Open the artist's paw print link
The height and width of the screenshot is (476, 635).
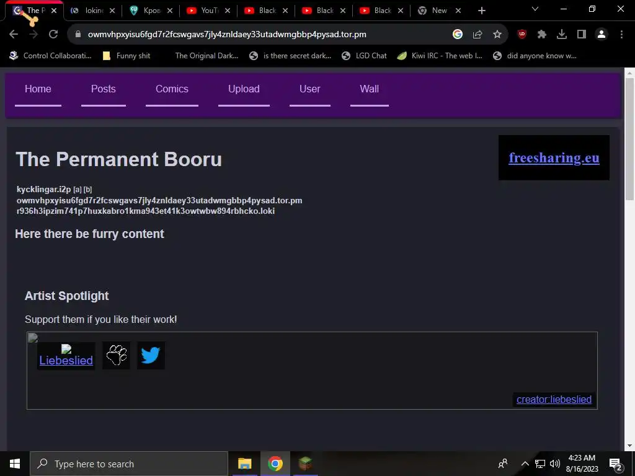(116, 355)
